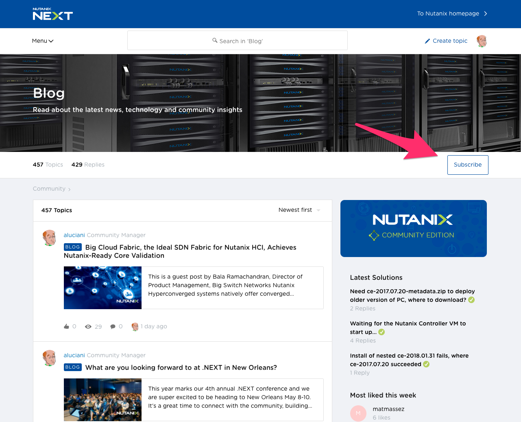521x422 pixels.
Task: Click green checkmark on nested ce-2018 solution
Action: click(x=426, y=364)
